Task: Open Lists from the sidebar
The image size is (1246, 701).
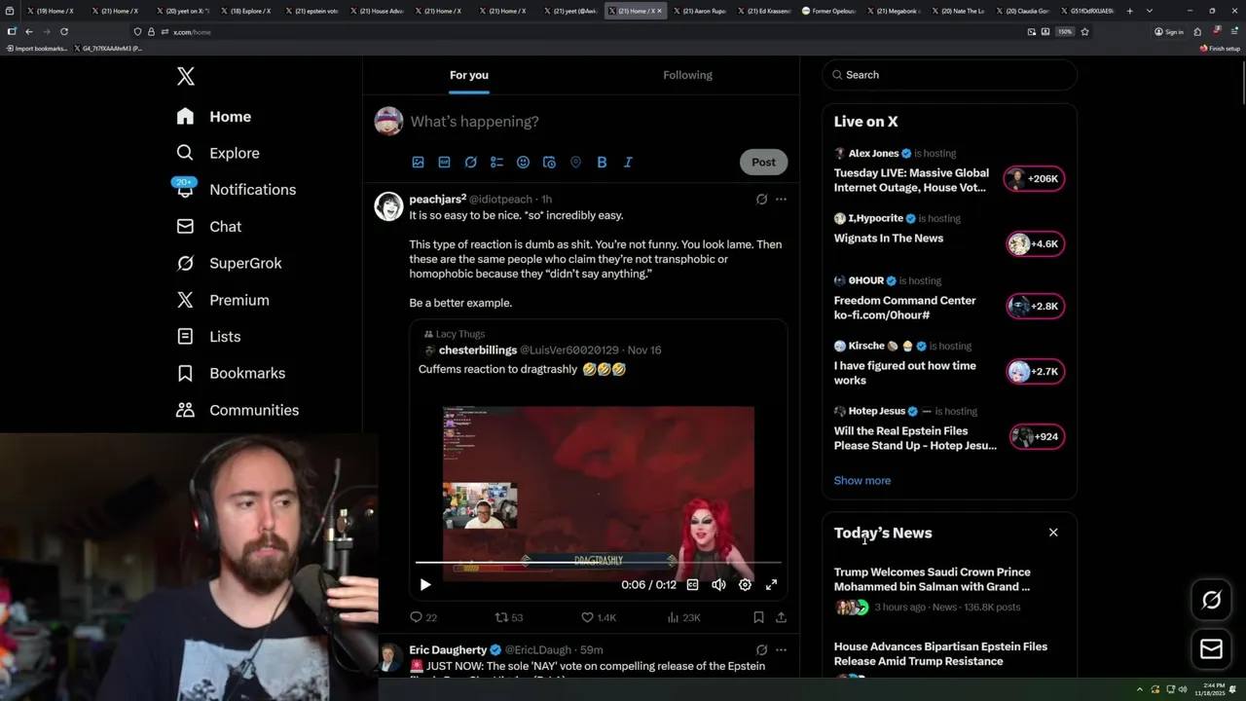Action: click(x=208, y=336)
